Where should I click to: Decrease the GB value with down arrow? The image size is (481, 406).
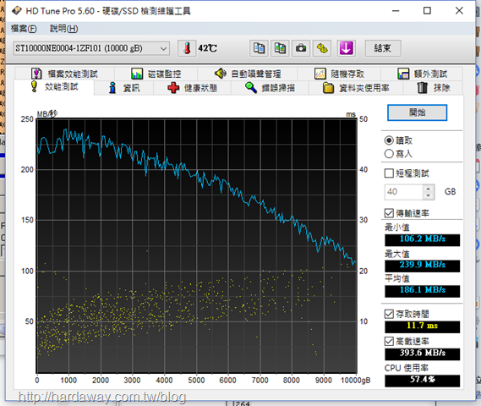click(x=429, y=195)
